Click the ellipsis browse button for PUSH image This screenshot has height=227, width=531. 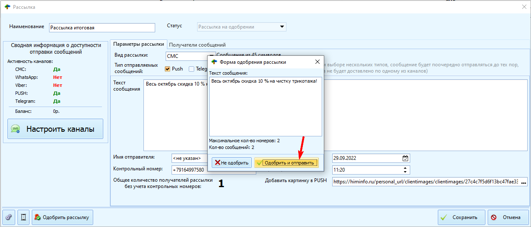(523, 182)
